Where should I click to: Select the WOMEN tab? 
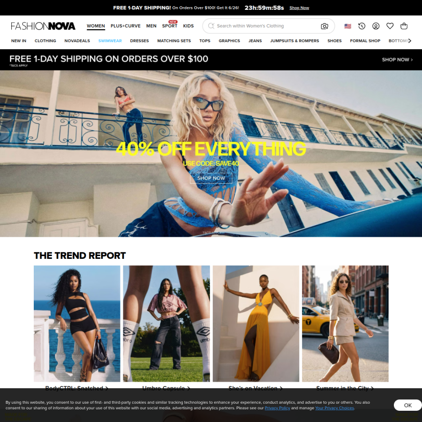(x=96, y=26)
